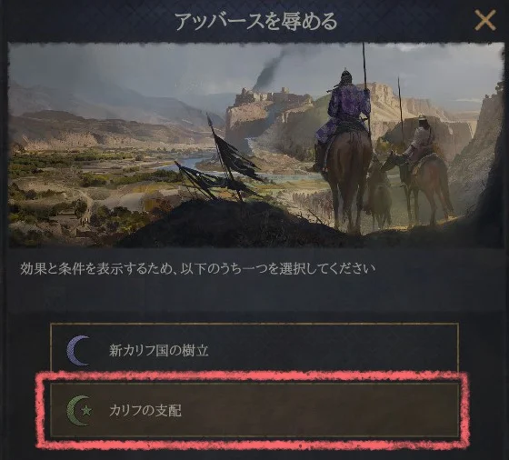The height and width of the screenshot is (460, 509).
Task: Click the small star inside the green crescent
Action: pos(86,411)
